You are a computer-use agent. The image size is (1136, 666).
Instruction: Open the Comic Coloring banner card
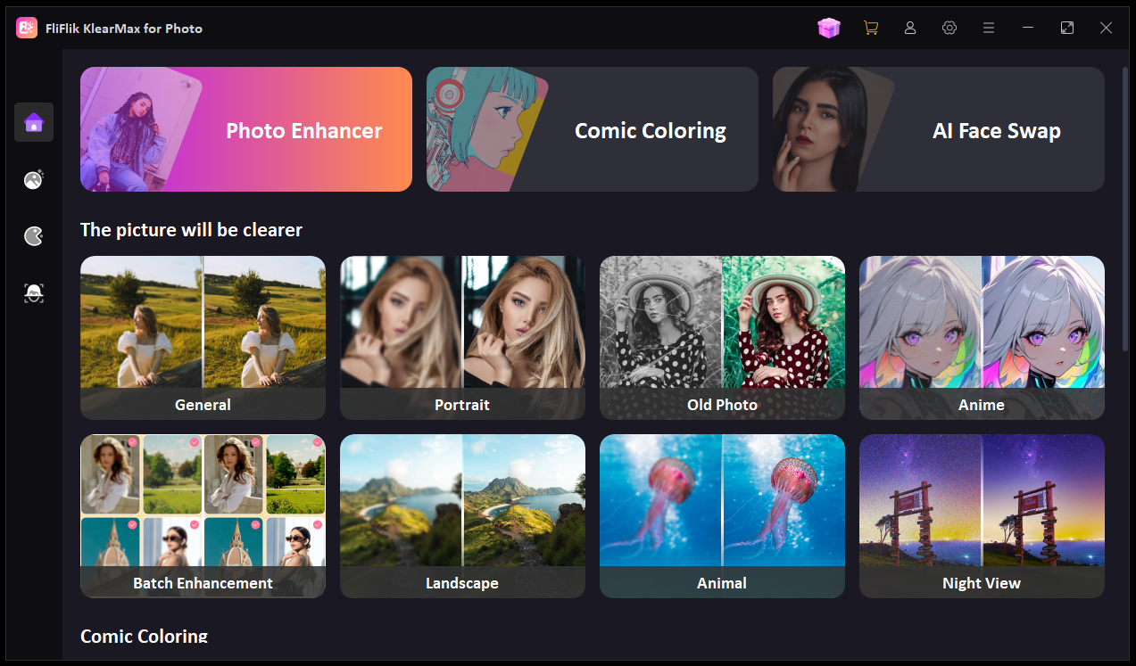click(x=593, y=129)
